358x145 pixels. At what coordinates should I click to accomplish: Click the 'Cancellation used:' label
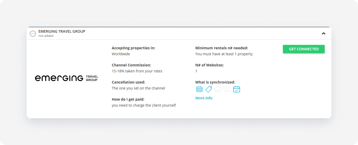point(128,82)
